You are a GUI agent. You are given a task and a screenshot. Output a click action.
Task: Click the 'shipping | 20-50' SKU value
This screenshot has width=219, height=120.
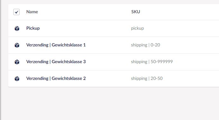point(147,78)
